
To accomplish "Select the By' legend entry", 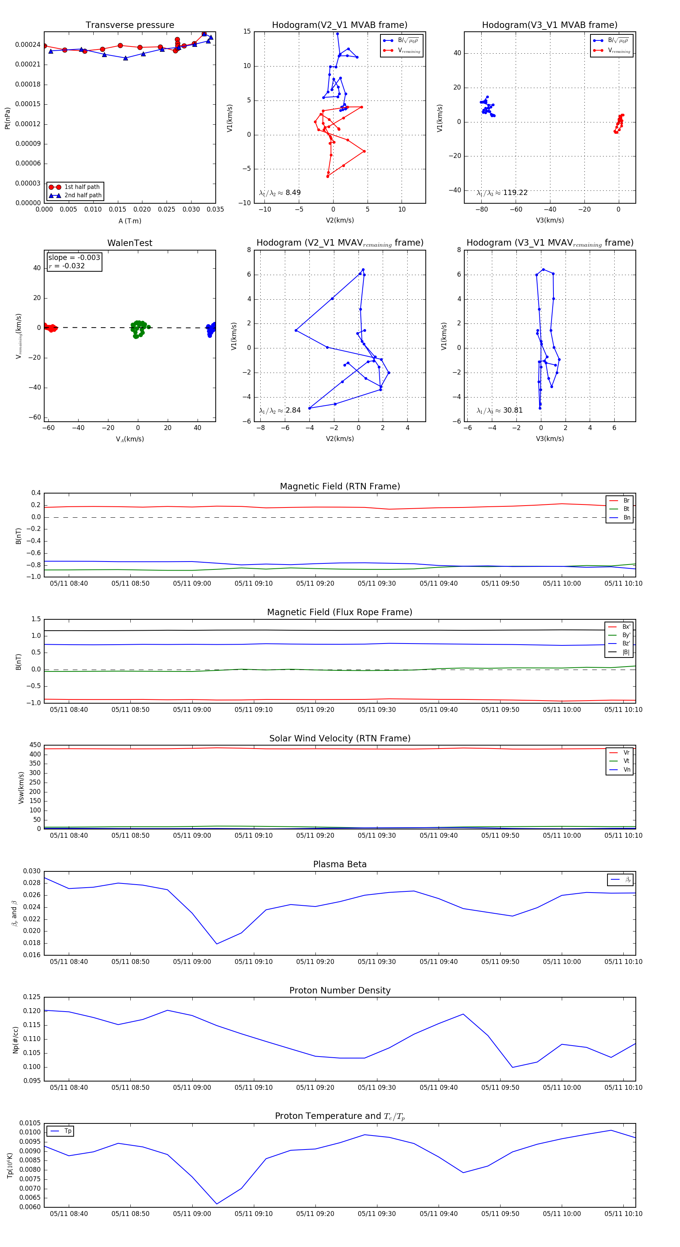I will click(620, 635).
